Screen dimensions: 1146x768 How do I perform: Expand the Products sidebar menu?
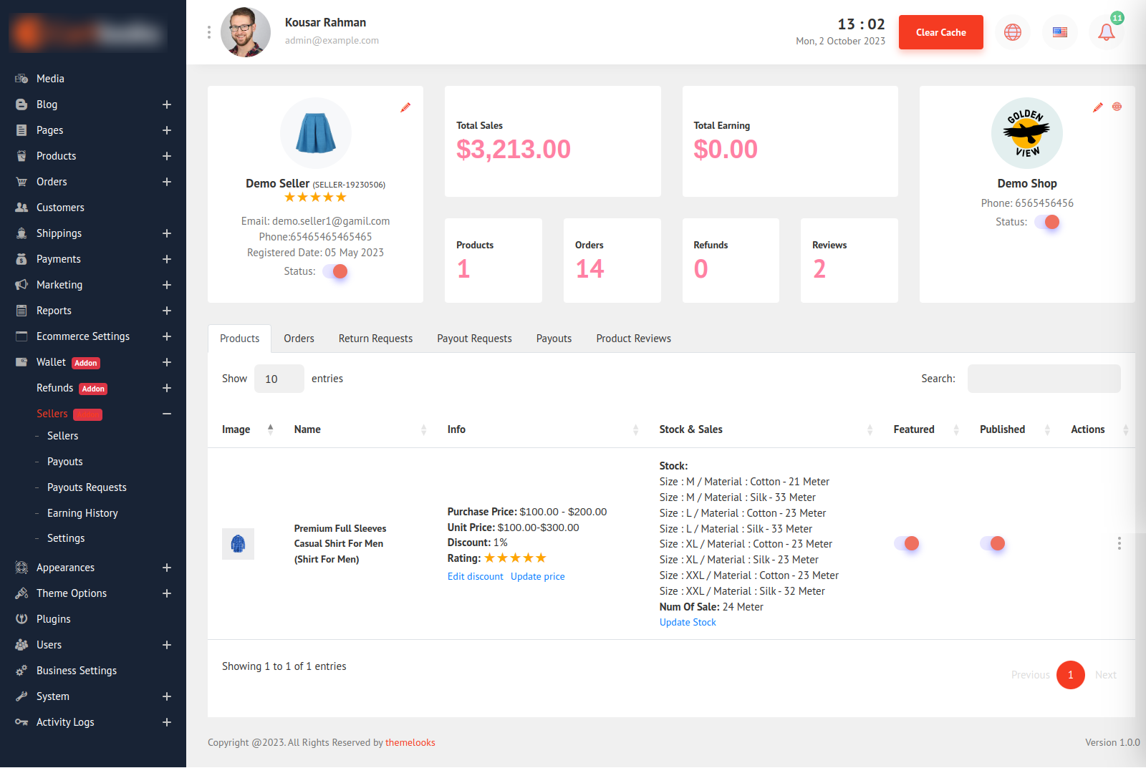point(166,156)
